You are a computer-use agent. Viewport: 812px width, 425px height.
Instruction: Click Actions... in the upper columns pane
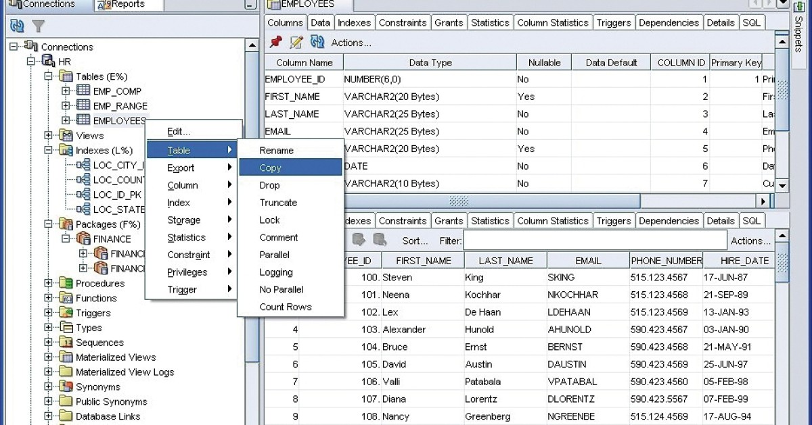351,43
